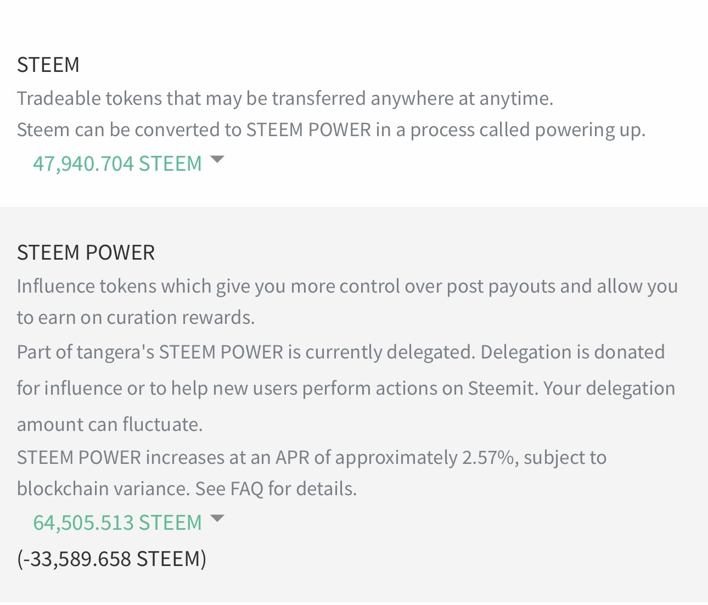Click the caret arrow beside 64,505.513 STEEM

click(x=217, y=519)
